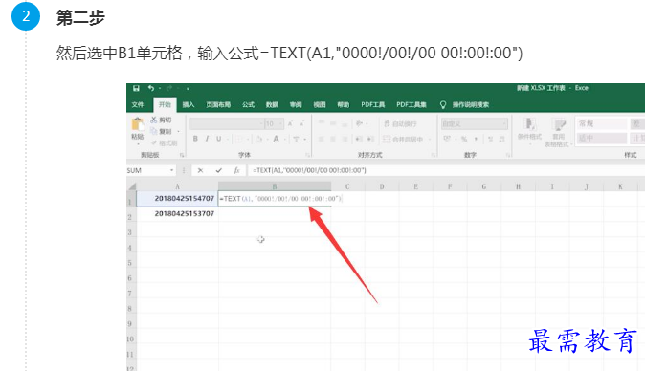
Task: Open the customize quick access toolbar arrow
Action: pyautogui.click(x=188, y=89)
